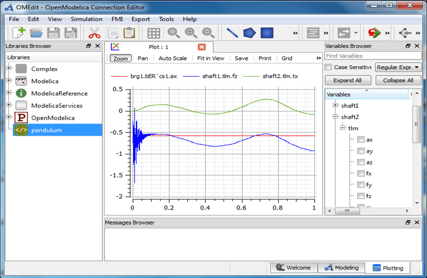
Task: Check the fx variable checkbox
Action: pyautogui.click(x=361, y=173)
